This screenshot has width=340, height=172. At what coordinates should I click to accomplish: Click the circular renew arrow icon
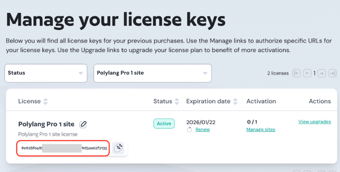point(189,130)
